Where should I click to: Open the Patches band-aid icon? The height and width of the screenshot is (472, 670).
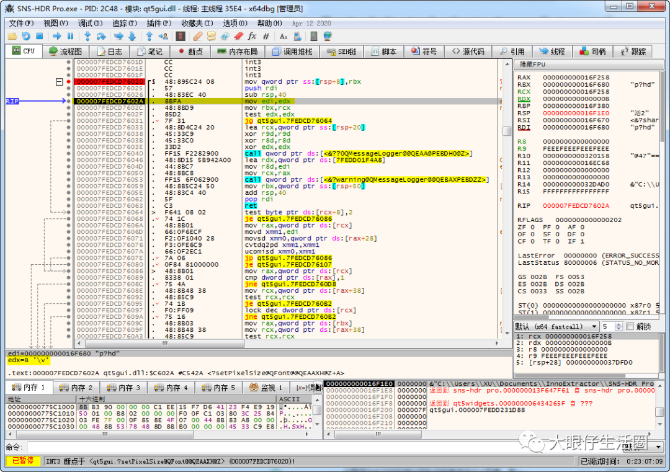click(197, 37)
